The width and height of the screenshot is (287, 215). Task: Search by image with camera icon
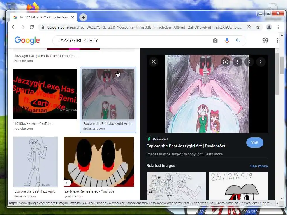215,40
